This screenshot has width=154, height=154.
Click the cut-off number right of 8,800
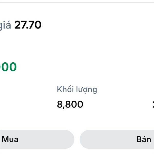click(x=153, y=104)
